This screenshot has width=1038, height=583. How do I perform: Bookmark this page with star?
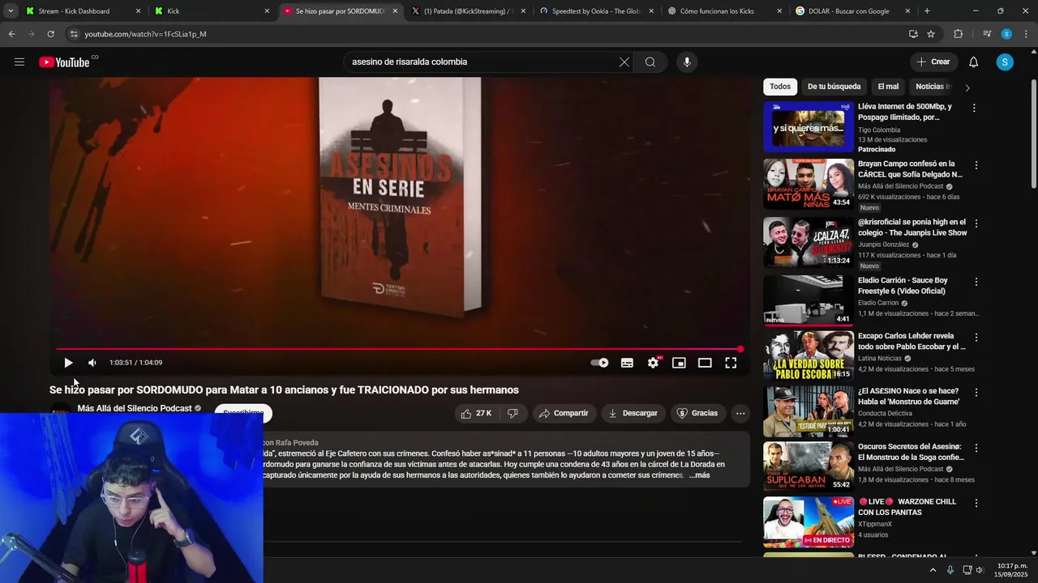click(x=931, y=34)
